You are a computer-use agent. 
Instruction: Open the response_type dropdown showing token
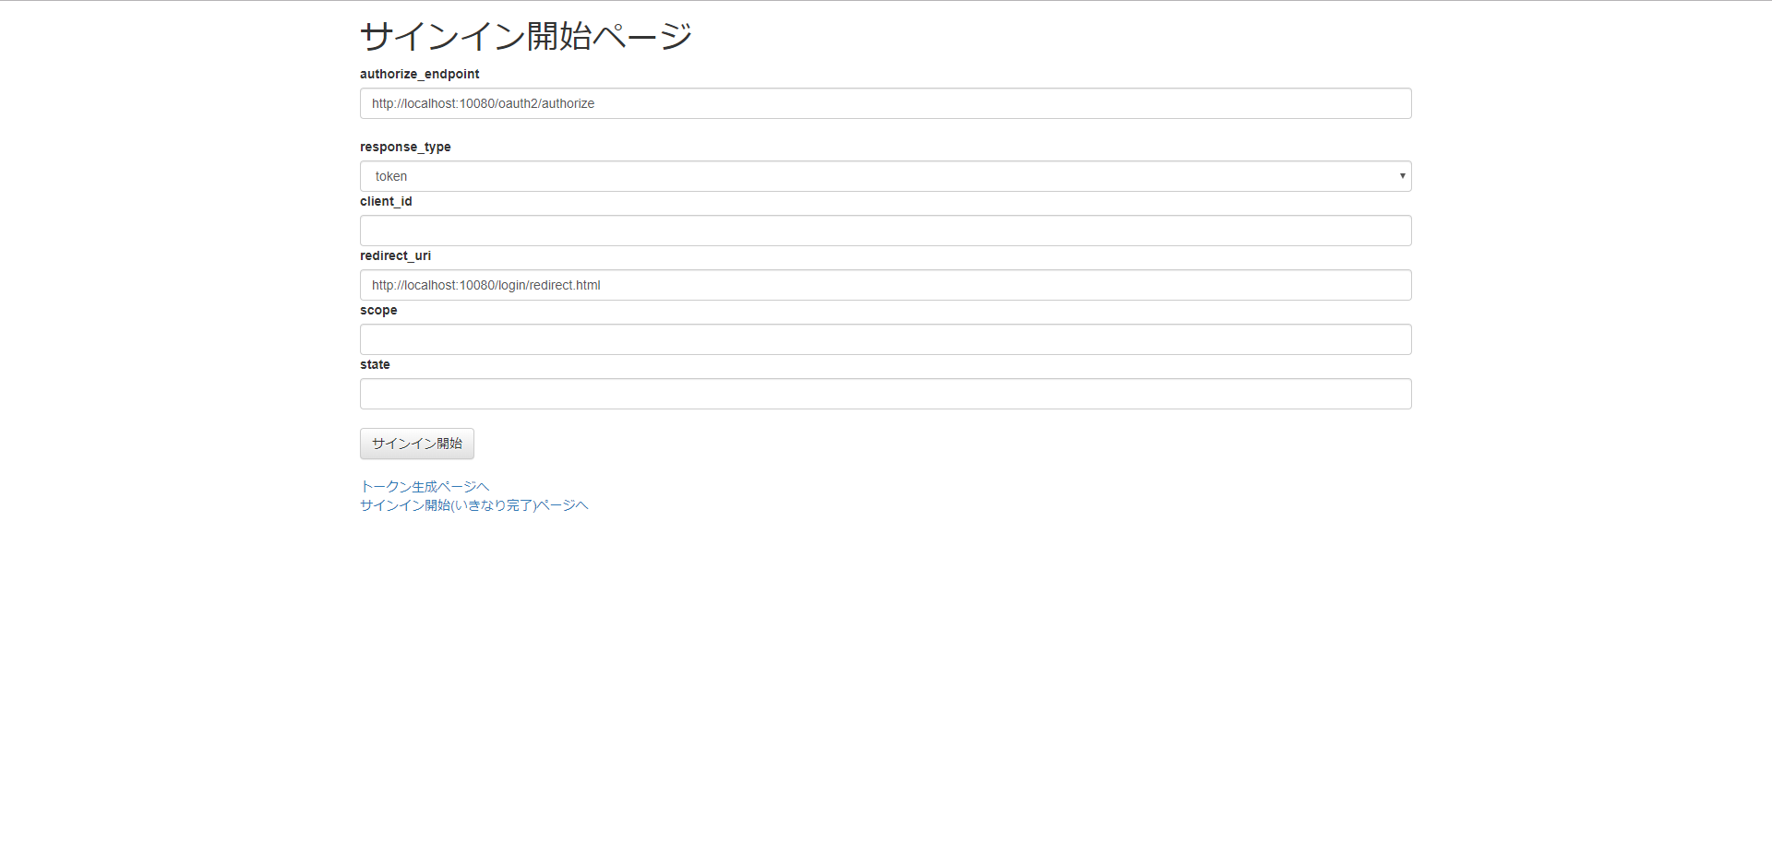(885, 176)
